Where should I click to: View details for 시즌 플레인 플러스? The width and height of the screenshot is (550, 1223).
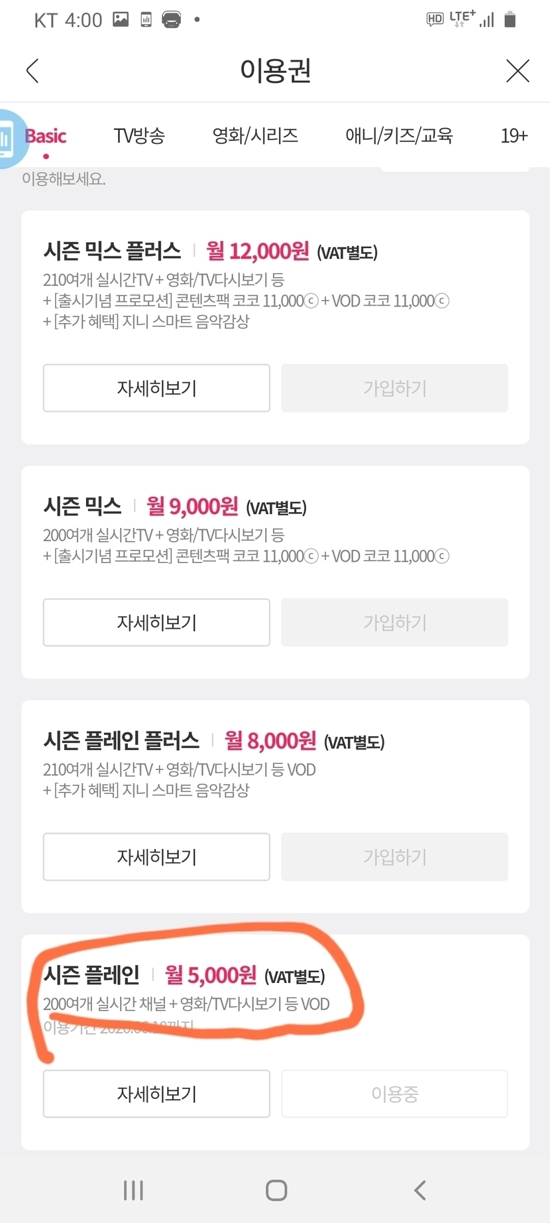point(156,857)
